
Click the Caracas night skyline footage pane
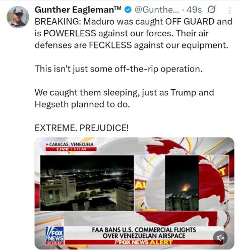pos(87,183)
